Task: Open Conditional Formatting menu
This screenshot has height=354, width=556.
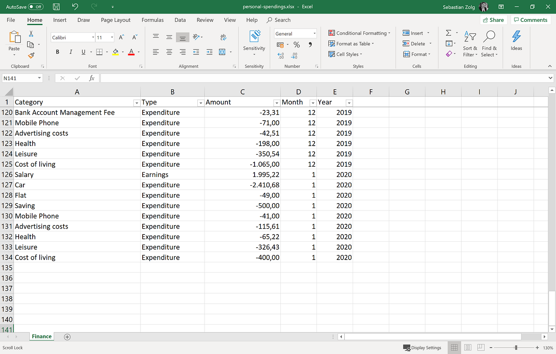Action: point(359,33)
